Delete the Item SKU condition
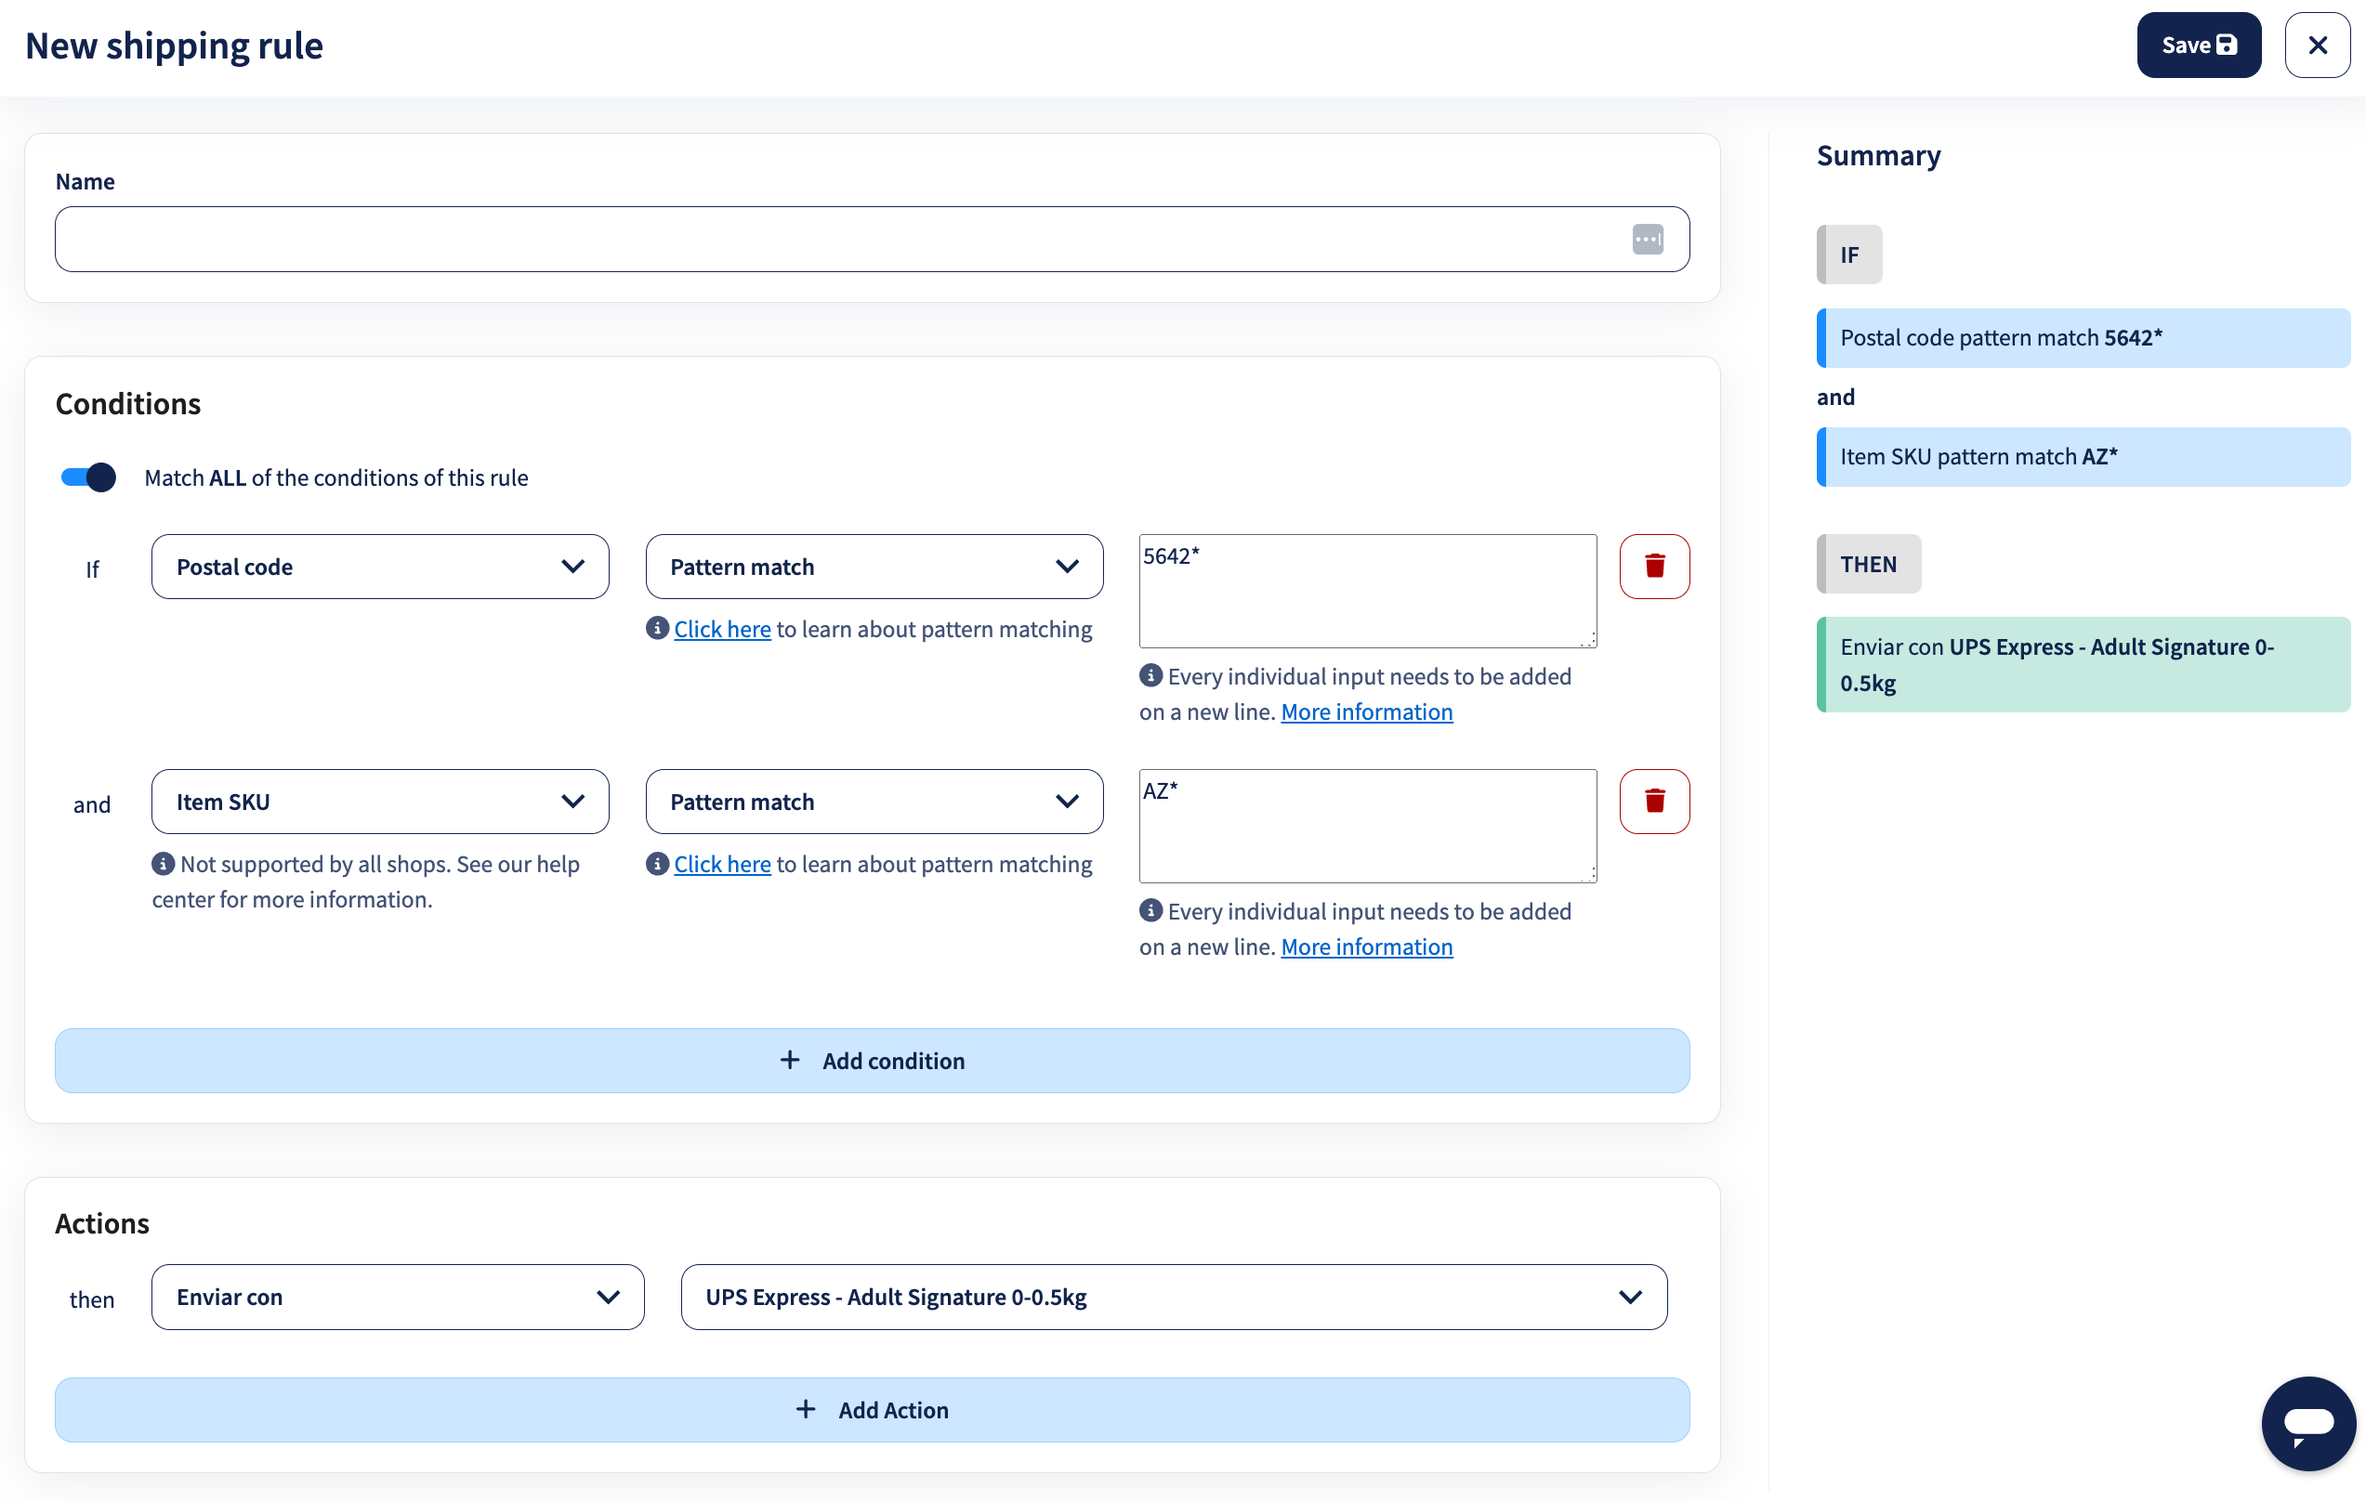Image resolution: width=2366 pixels, height=1501 pixels. (1655, 801)
